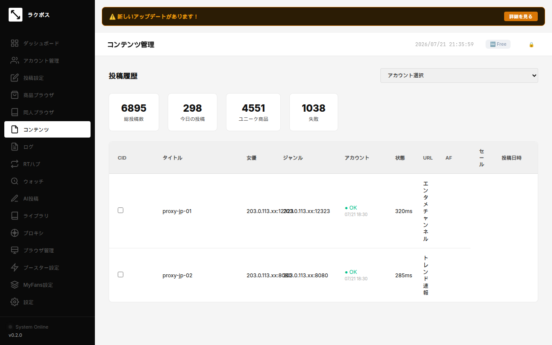The width and height of the screenshot is (552, 345).
Task: Click the 詳細を見る button
Action: [521, 16]
